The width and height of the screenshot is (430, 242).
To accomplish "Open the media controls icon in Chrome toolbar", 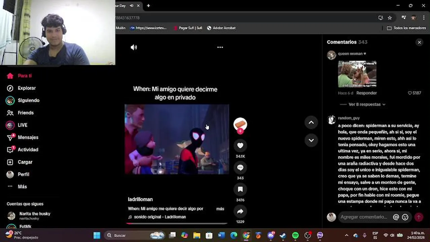I will pyautogui.click(x=404, y=18).
